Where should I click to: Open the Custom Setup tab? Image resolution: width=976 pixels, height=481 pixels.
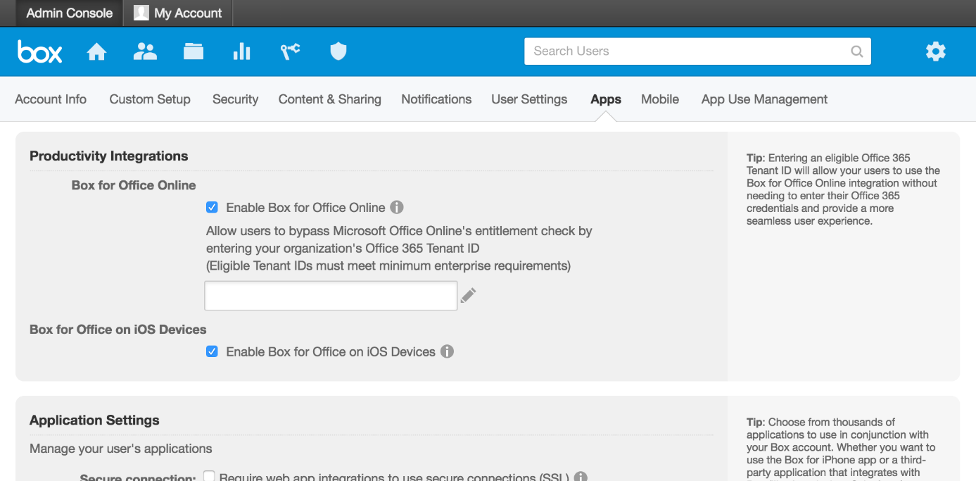(150, 99)
